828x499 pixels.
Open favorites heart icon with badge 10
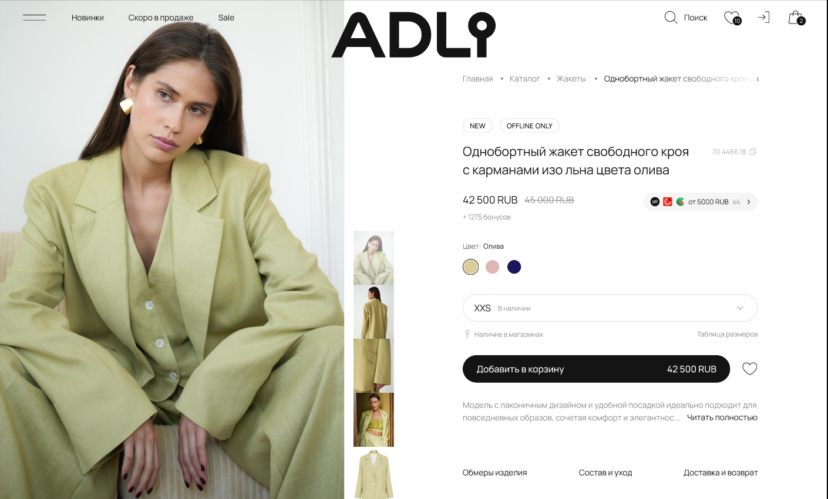pyautogui.click(x=732, y=18)
